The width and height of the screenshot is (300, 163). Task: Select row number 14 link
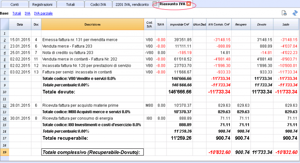click(x=4, y=119)
